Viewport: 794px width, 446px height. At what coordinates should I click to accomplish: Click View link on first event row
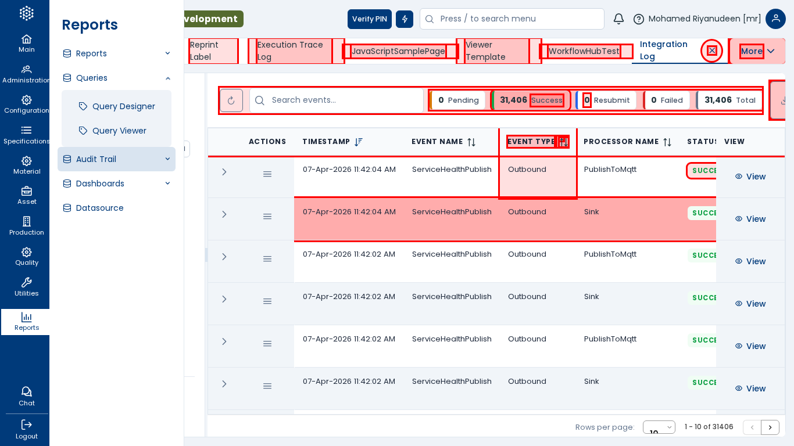pos(750,177)
